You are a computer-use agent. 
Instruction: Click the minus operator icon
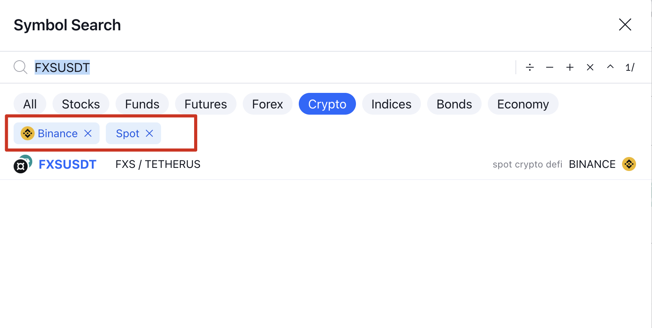[x=550, y=67]
